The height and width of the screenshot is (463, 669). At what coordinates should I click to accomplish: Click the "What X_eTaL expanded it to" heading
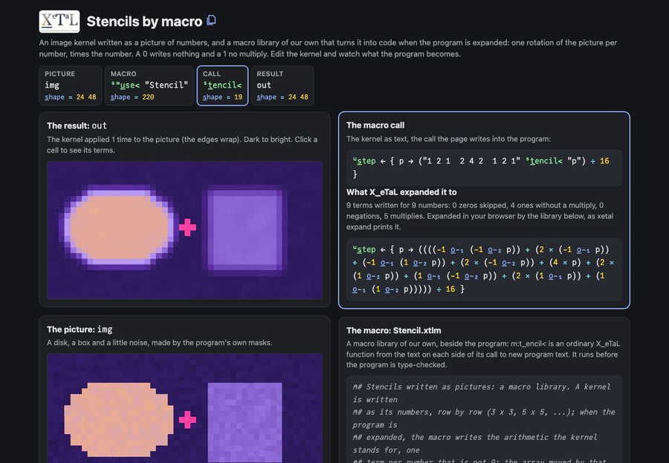click(x=401, y=192)
